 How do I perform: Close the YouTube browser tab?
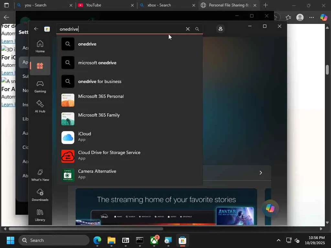(x=132, y=5)
